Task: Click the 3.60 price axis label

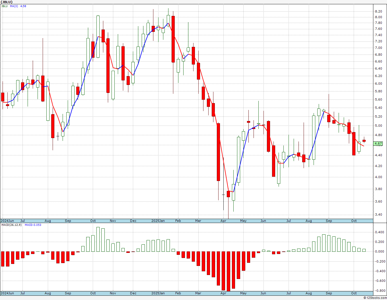Action: click(x=378, y=201)
